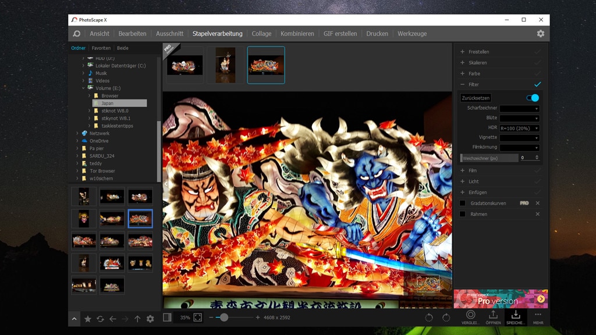This screenshot has width=596, height=335.
Task: Go back to previous folder
Action: coord(112,319)
